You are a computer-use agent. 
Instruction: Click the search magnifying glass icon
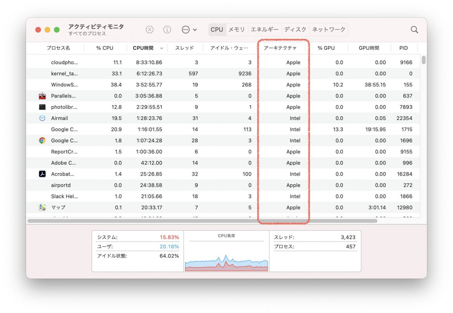(x=414, y=29)
